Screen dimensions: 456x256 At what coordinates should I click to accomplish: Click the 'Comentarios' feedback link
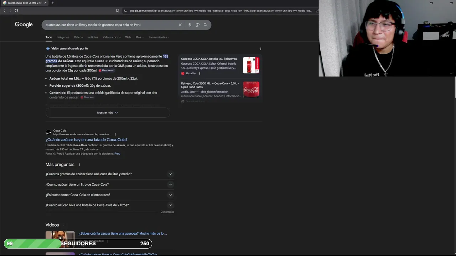[x=167, y=212]
